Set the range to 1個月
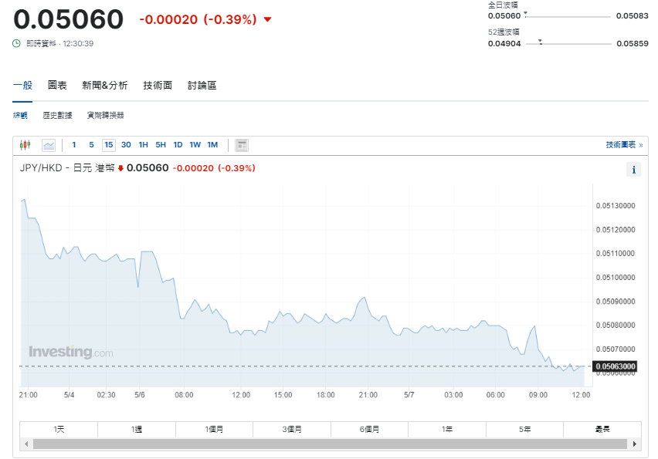Screen dimensions: 658x459 pos(214,429)
